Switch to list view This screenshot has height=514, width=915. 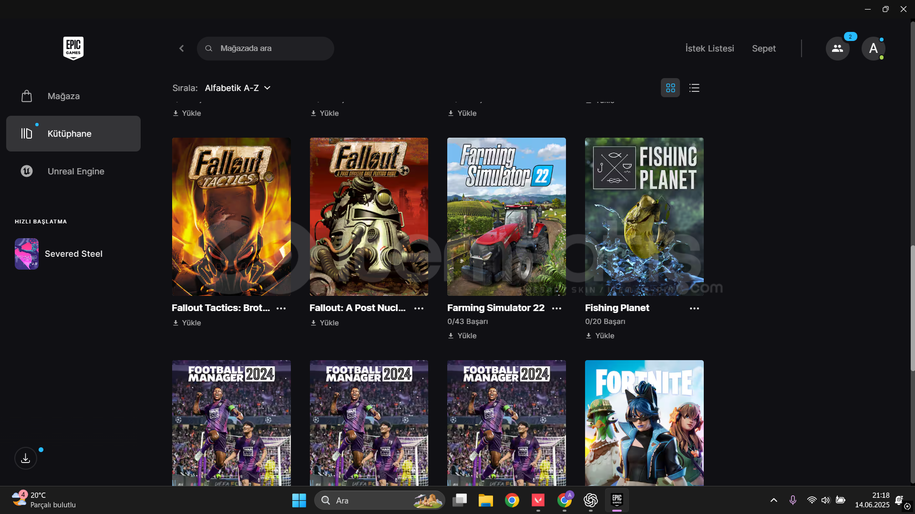pyautogui.click(x=694, y=88)
